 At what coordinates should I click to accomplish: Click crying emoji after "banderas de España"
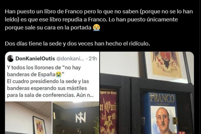pyautogui.click(x=59, y=75)
